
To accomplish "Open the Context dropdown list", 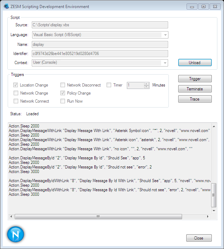I will (165, 63).
